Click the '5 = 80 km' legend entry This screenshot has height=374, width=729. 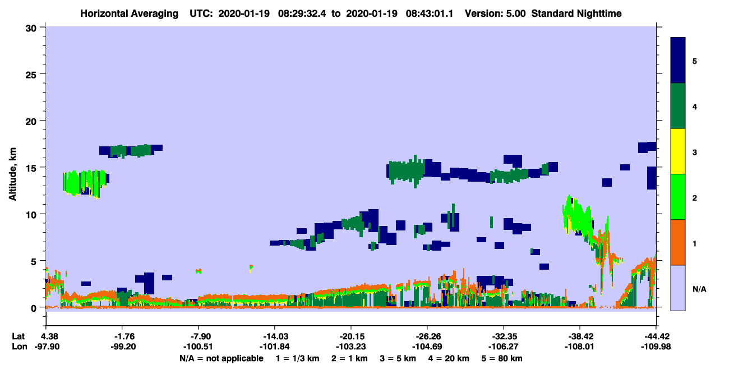[x=503, y=358]
